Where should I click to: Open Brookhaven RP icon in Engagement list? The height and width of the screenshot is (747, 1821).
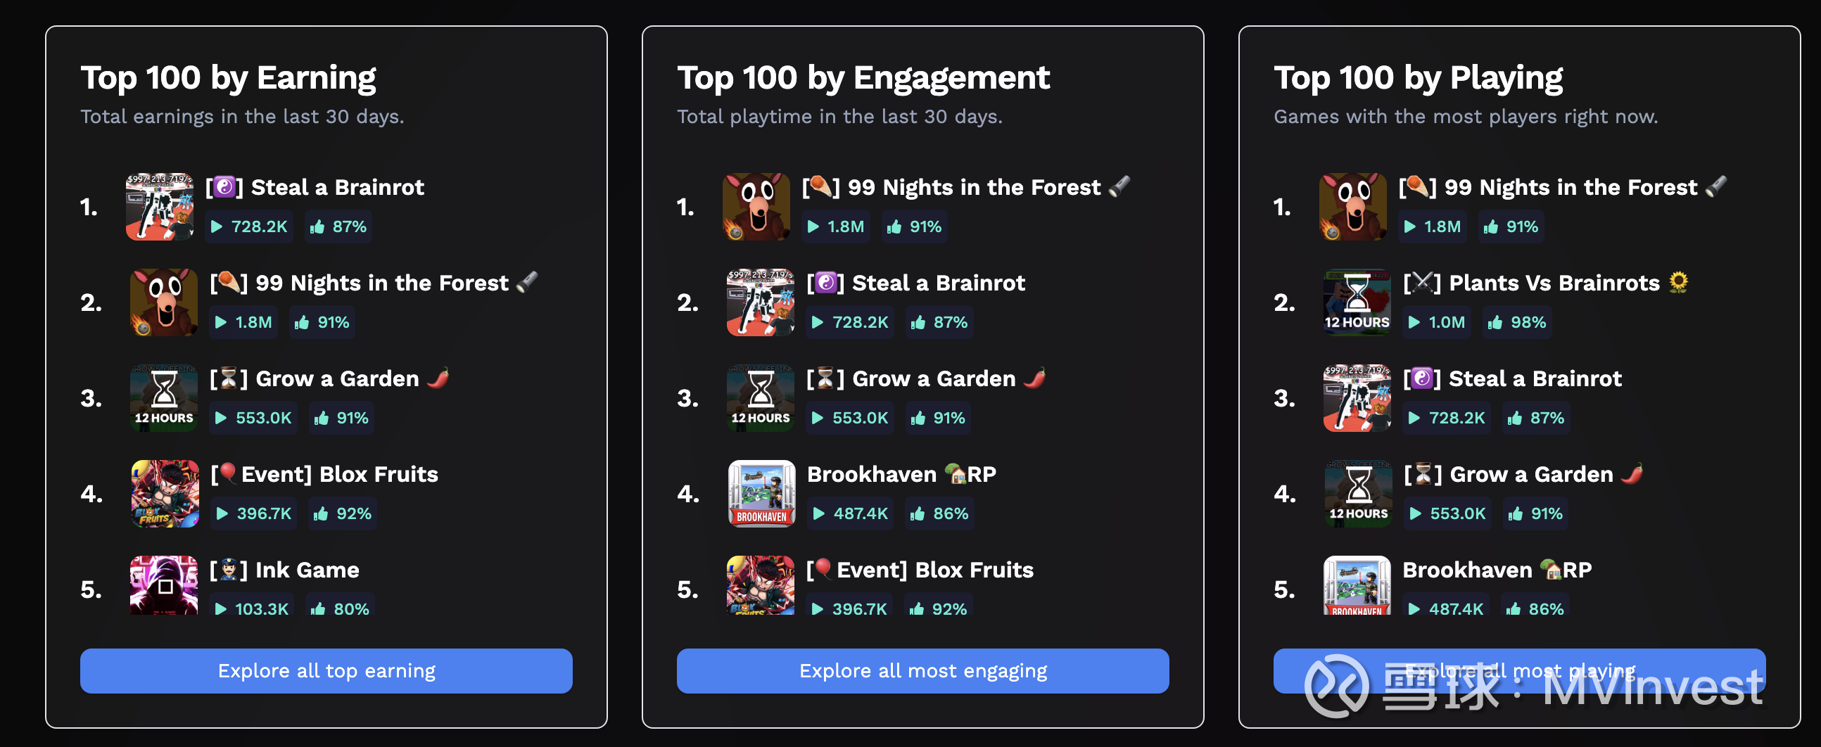pos(761,493)
